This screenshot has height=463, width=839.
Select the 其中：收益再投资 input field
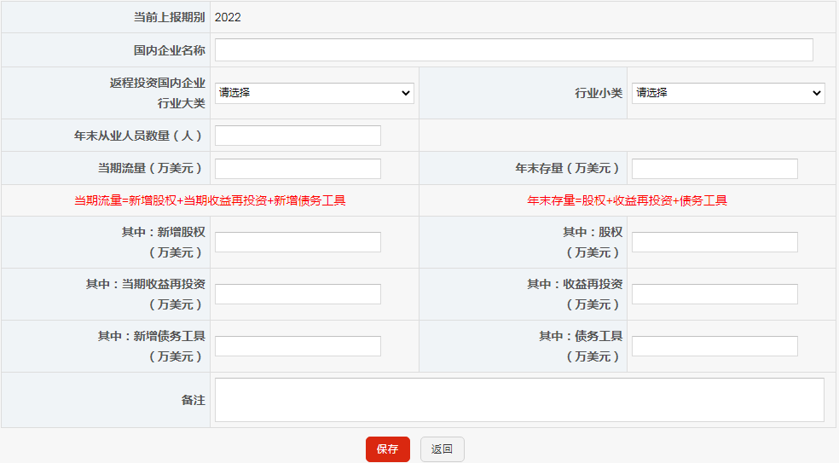[714, 294]
